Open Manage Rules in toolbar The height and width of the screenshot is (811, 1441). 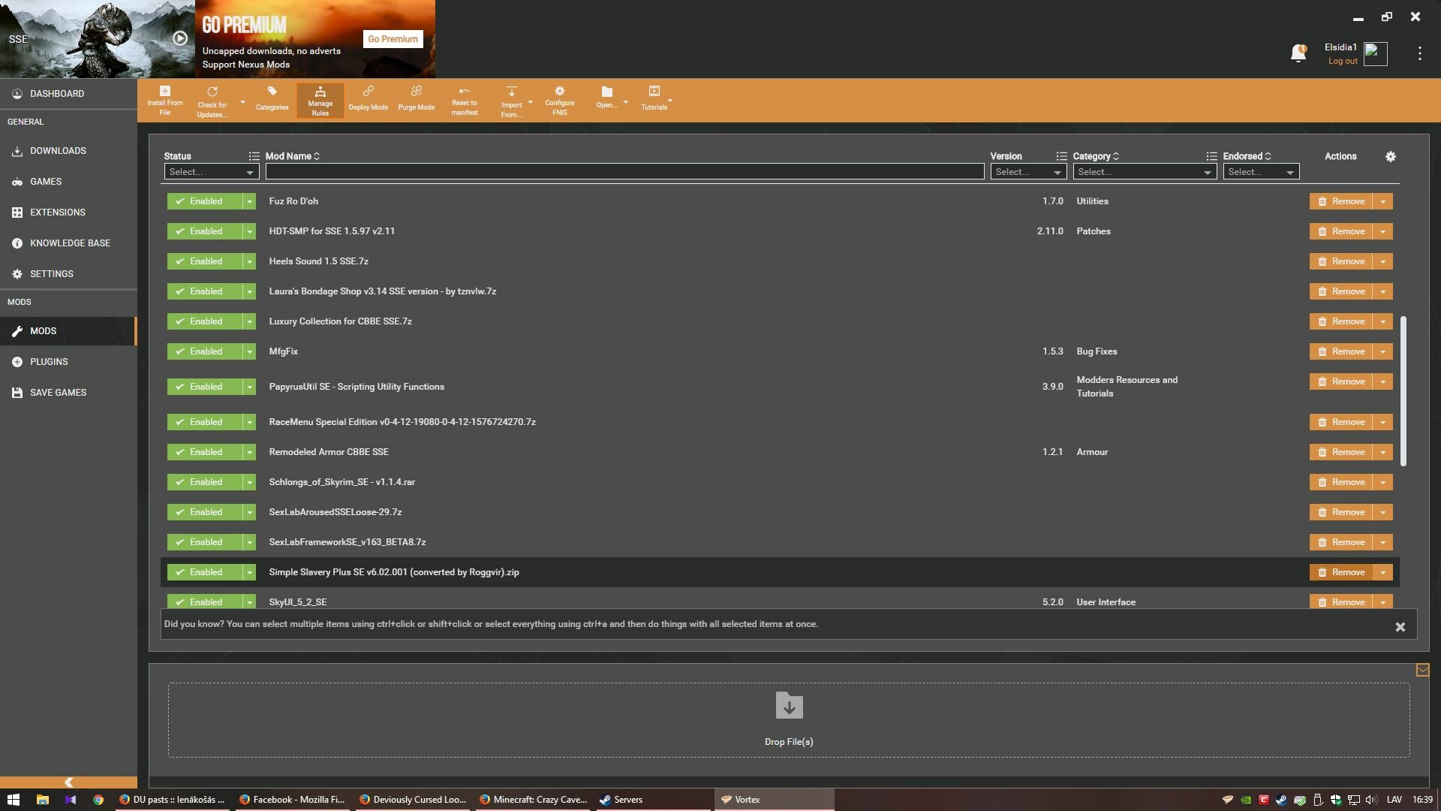tap(320, 101)
